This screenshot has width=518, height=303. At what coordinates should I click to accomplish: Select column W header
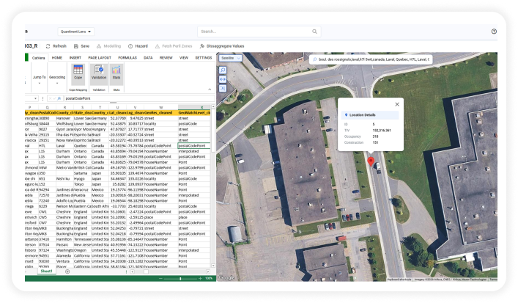pyautogui.click(x=161, y=108)
